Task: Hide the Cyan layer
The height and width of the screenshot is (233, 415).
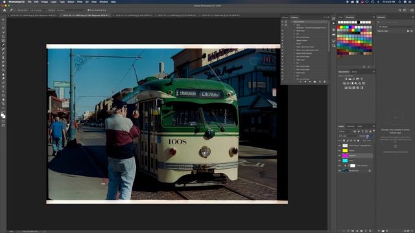Action: 340,161
